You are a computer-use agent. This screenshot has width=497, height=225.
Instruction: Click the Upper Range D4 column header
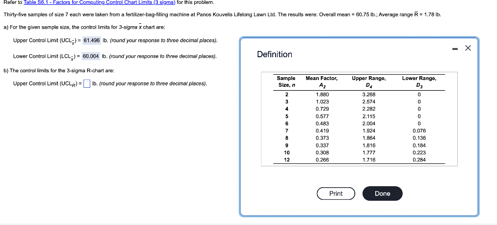369,81
